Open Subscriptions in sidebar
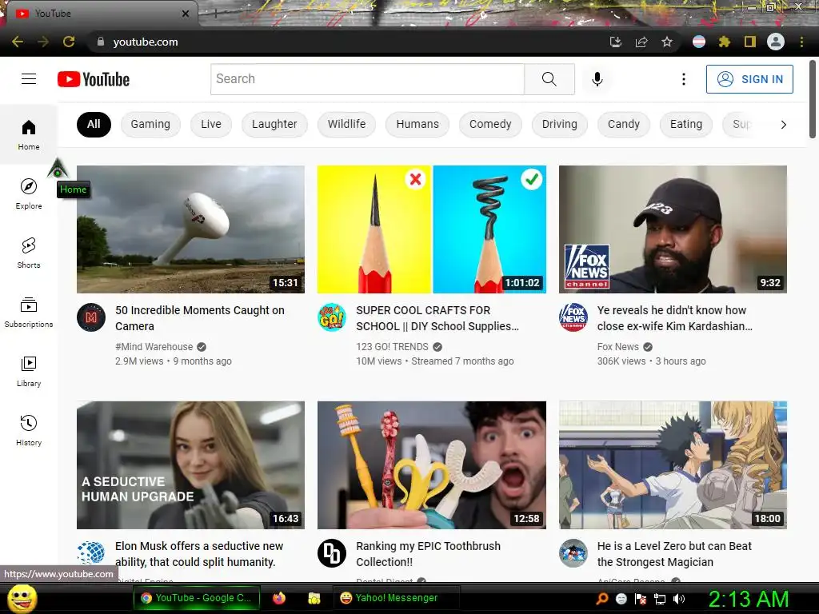 point(29,312)
